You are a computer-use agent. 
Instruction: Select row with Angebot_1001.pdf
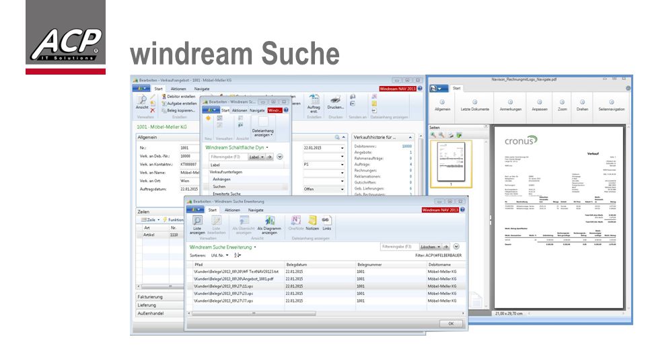point(326,278)
